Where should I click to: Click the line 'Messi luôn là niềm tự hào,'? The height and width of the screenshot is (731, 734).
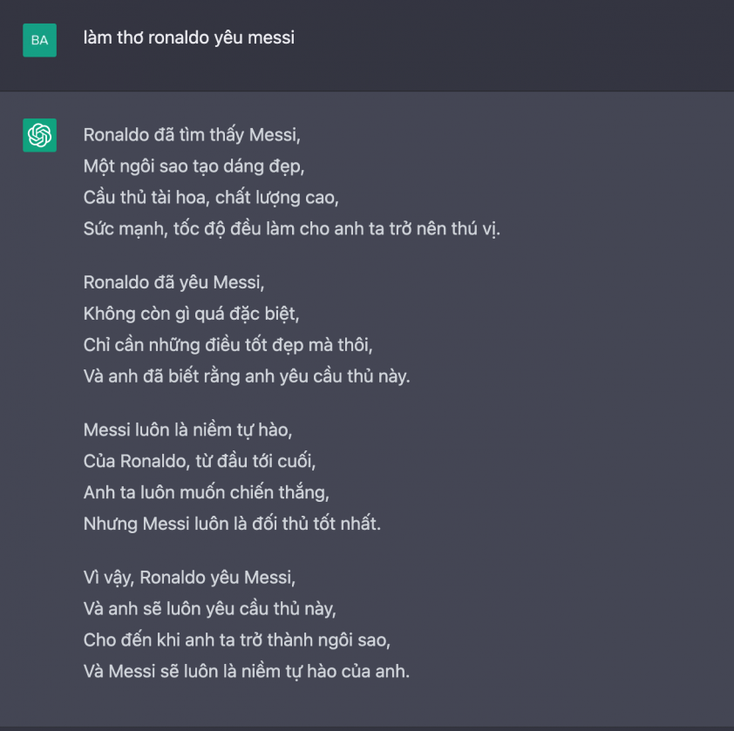[x=187, y=430]
